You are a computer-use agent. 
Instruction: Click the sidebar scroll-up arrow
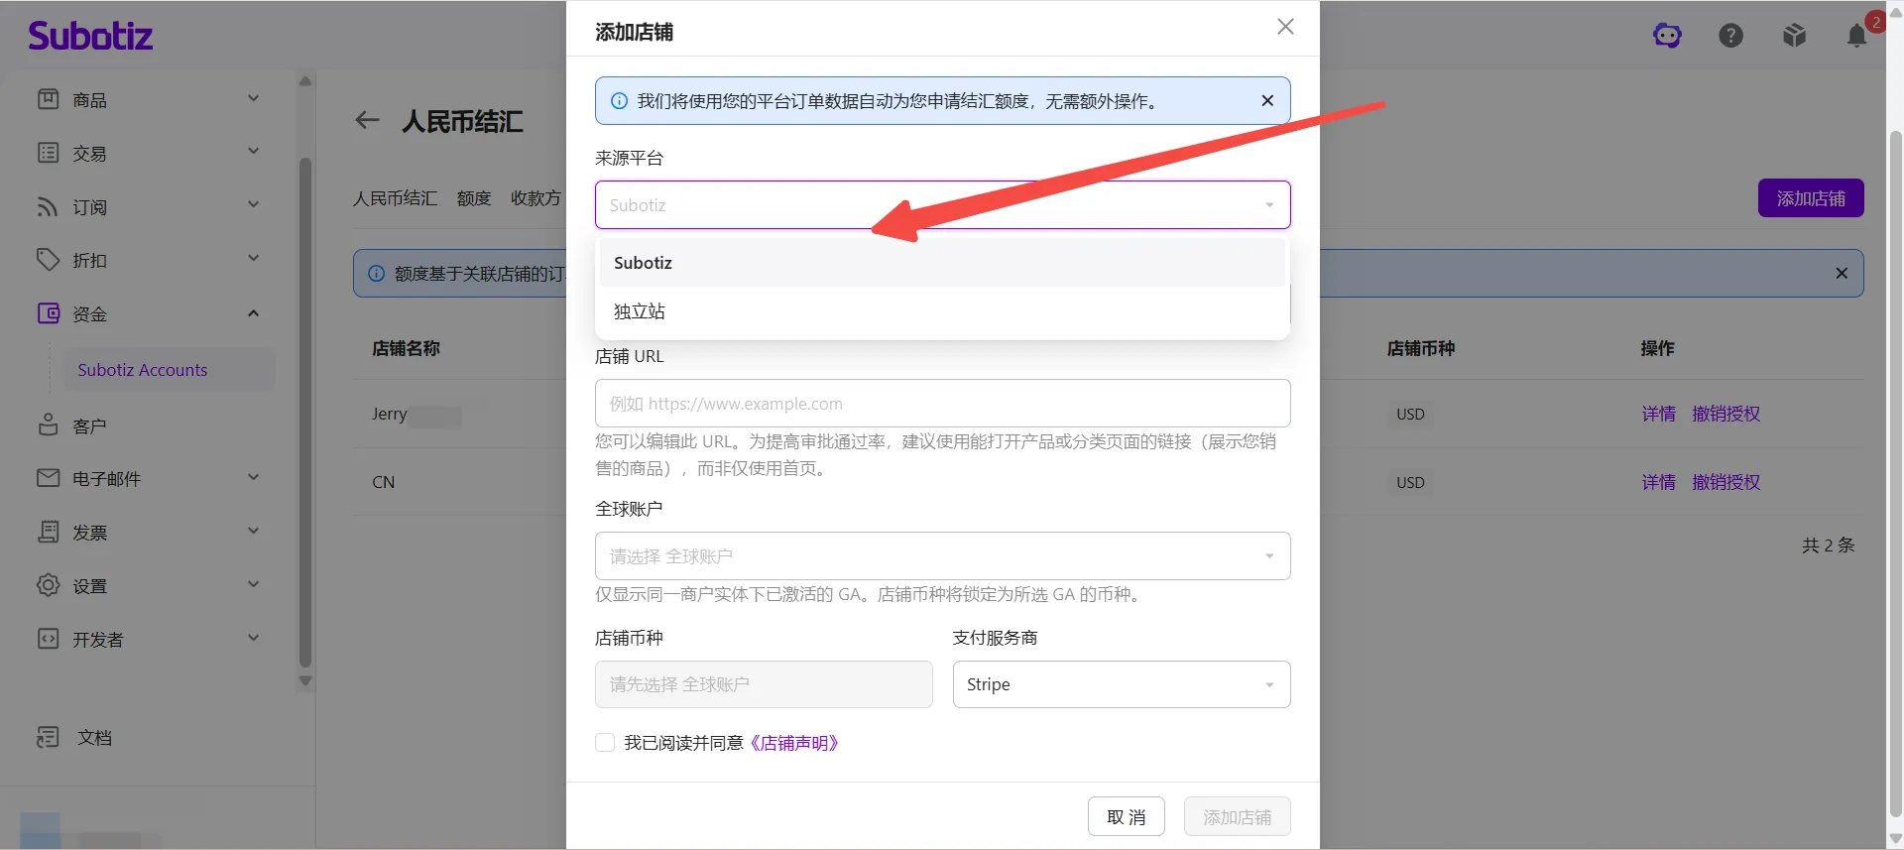(305, 81)
